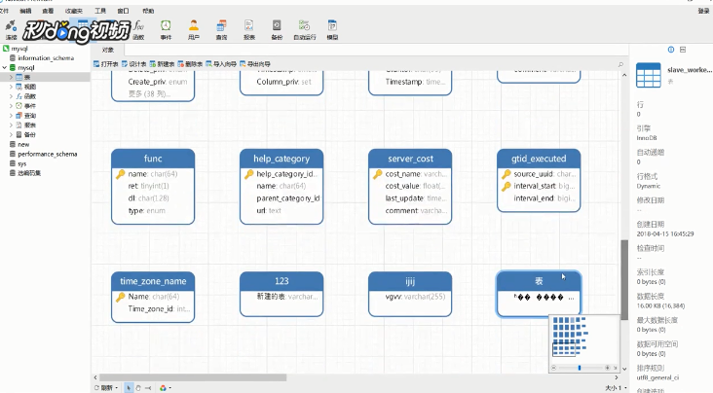Open the 收藏夹 (Favorites) menu

(74, 11)
